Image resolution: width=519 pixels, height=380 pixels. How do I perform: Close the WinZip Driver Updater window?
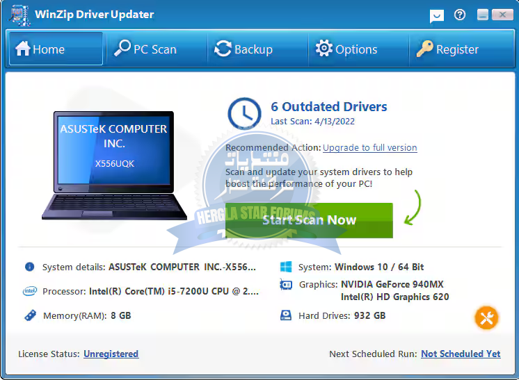pyautogui.click(x=502, y=15)
